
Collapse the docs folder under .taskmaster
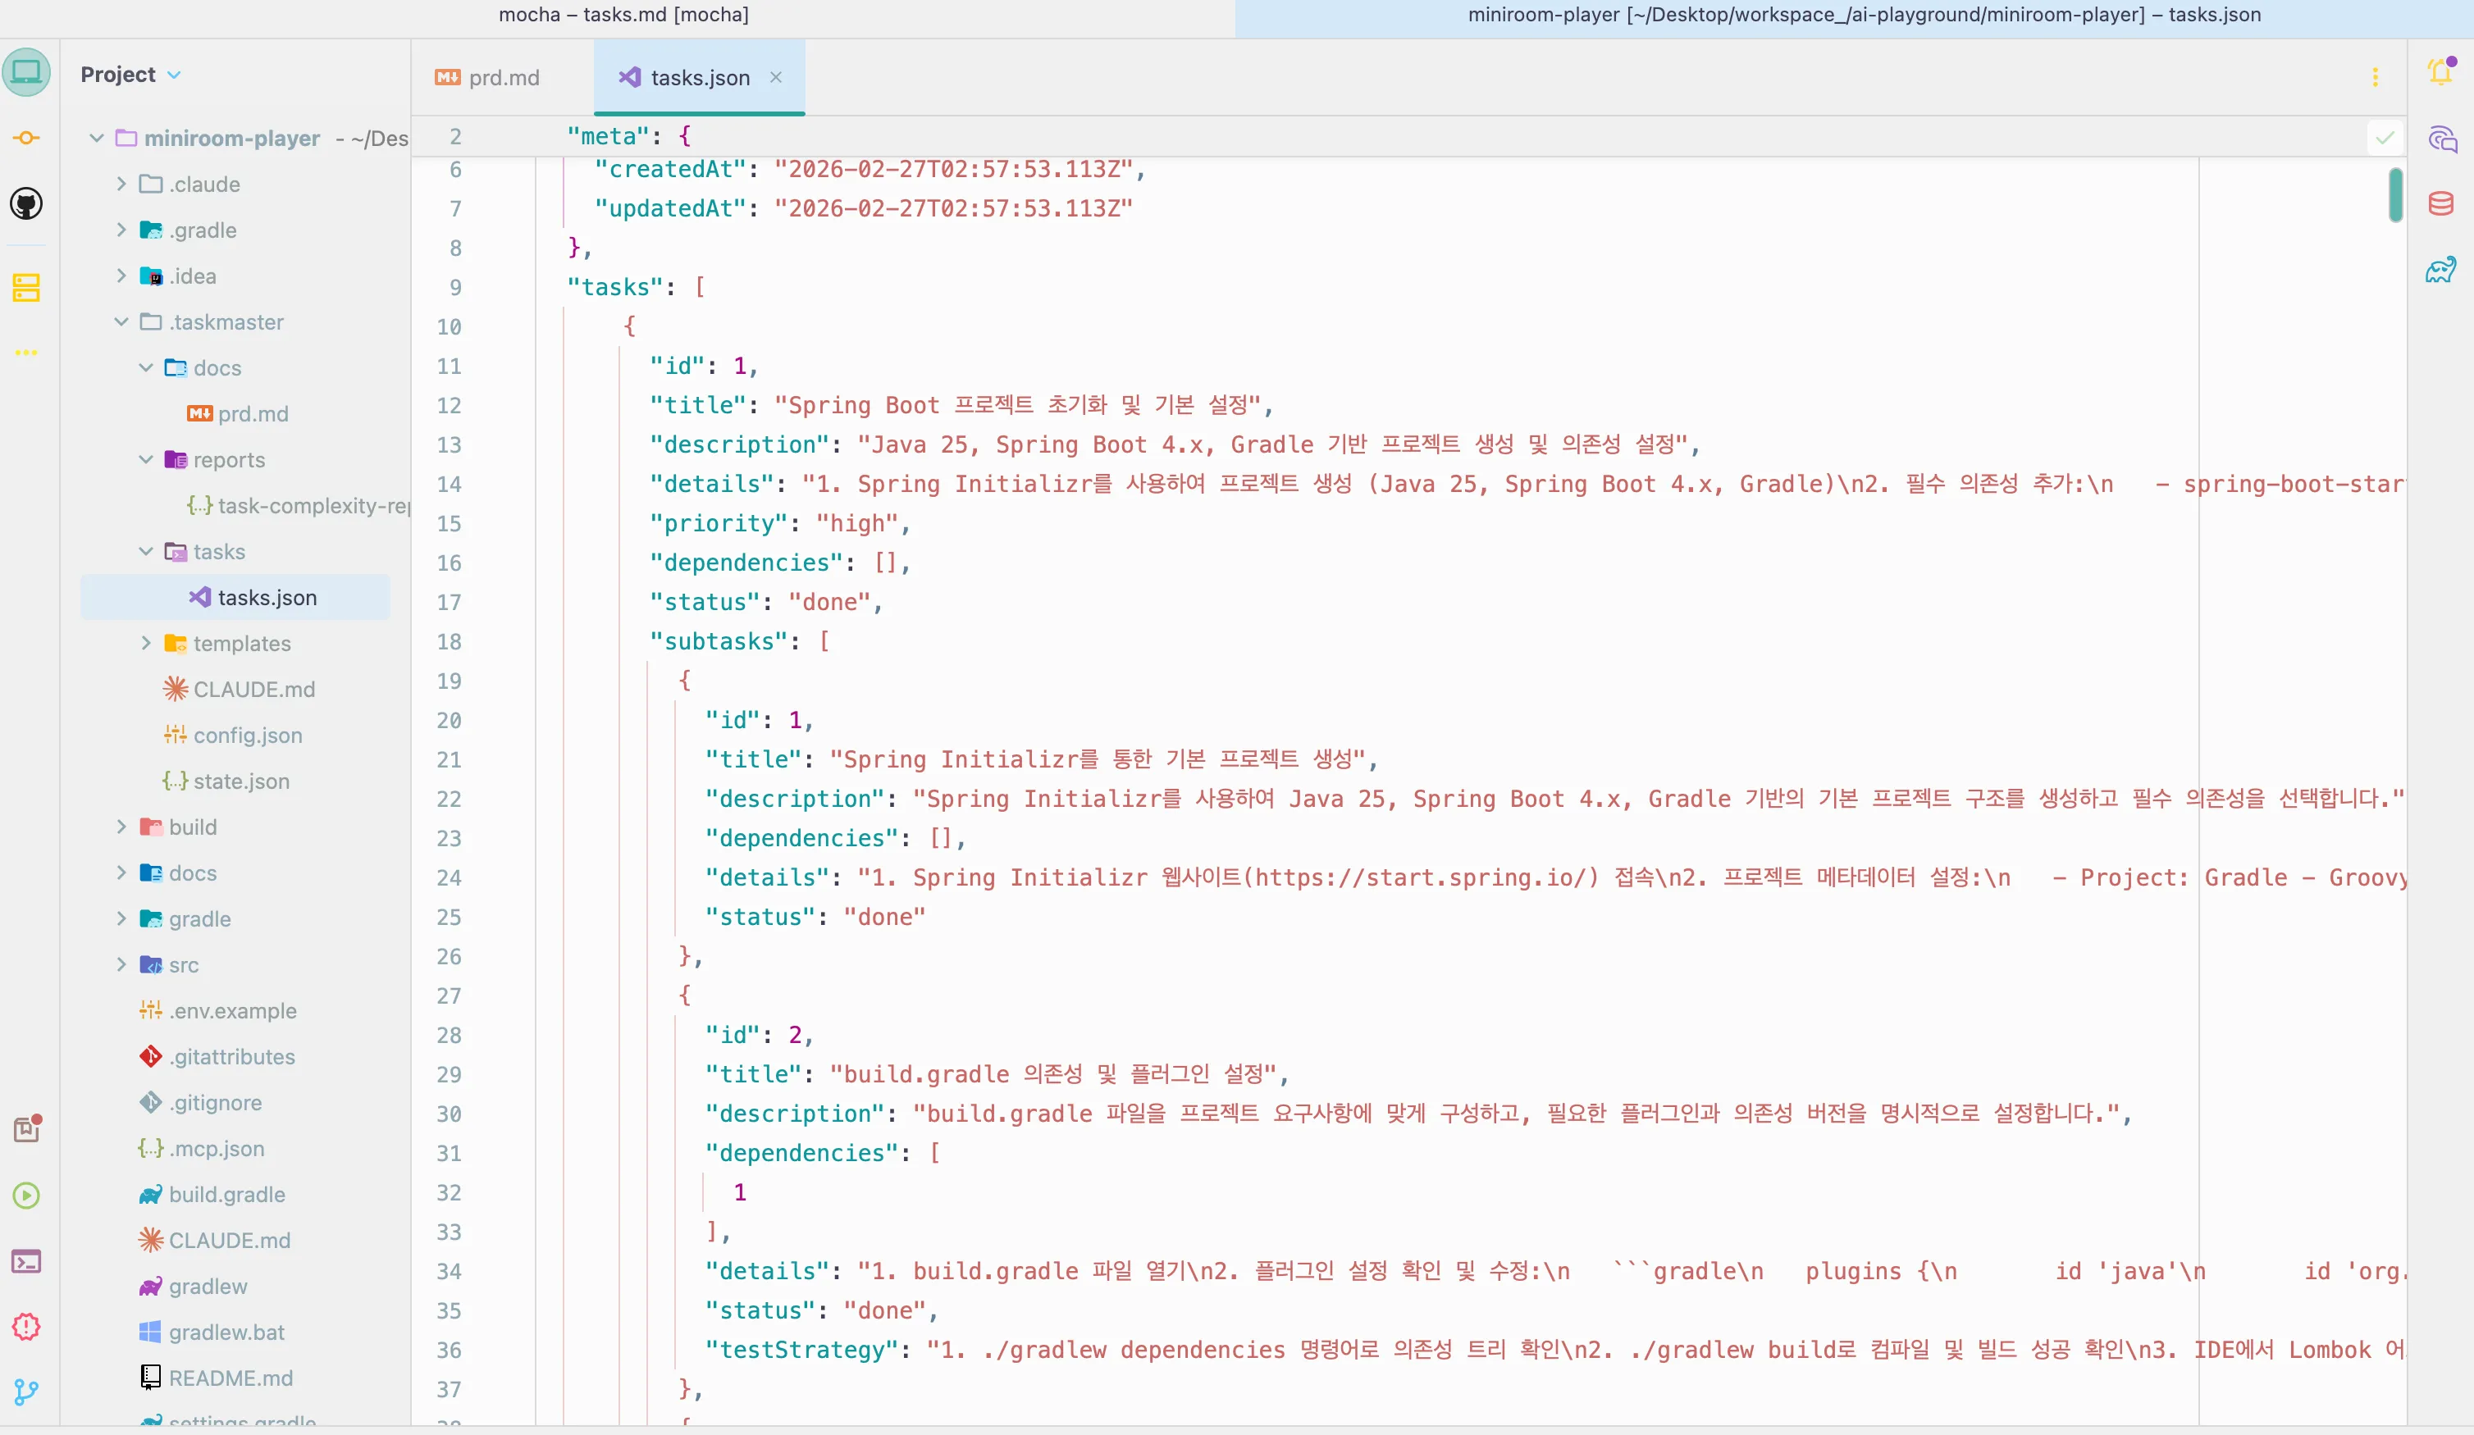point(145,368)
